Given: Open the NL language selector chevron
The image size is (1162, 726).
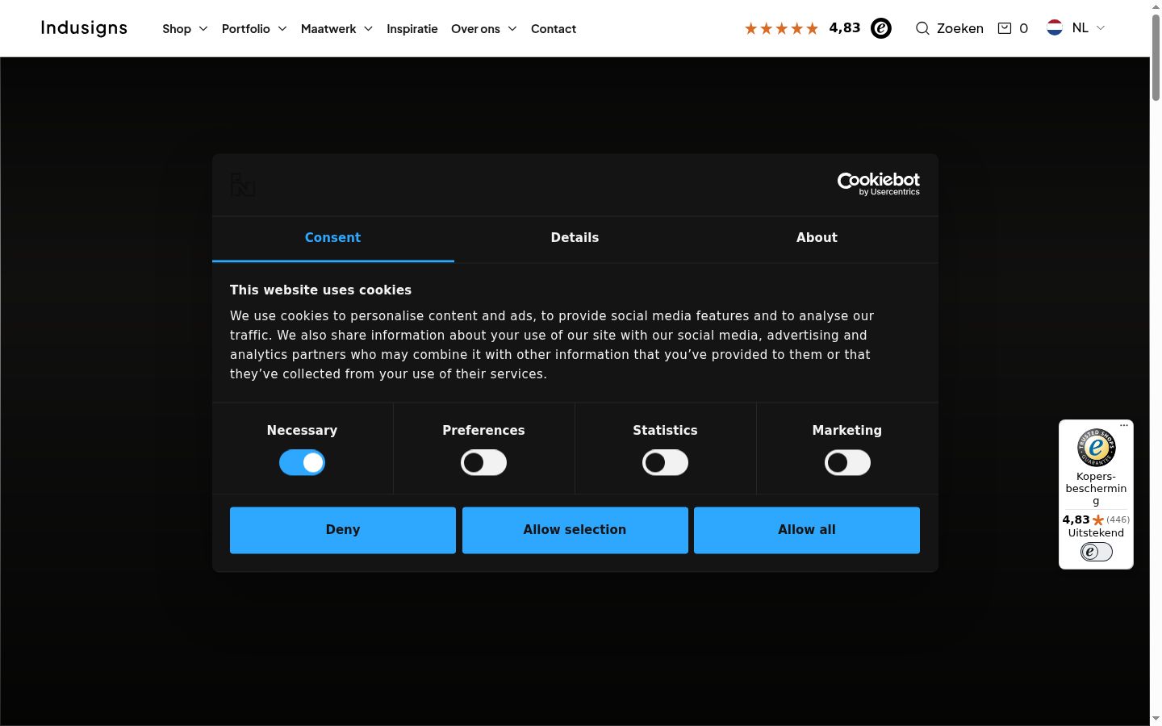Looking at the screenshot, I should [x=1100, y=27].
